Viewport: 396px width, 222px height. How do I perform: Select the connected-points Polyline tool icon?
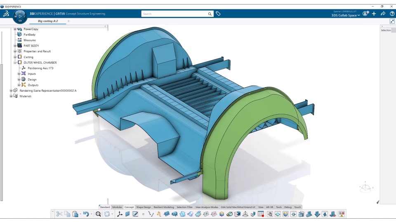pos(151,214)
